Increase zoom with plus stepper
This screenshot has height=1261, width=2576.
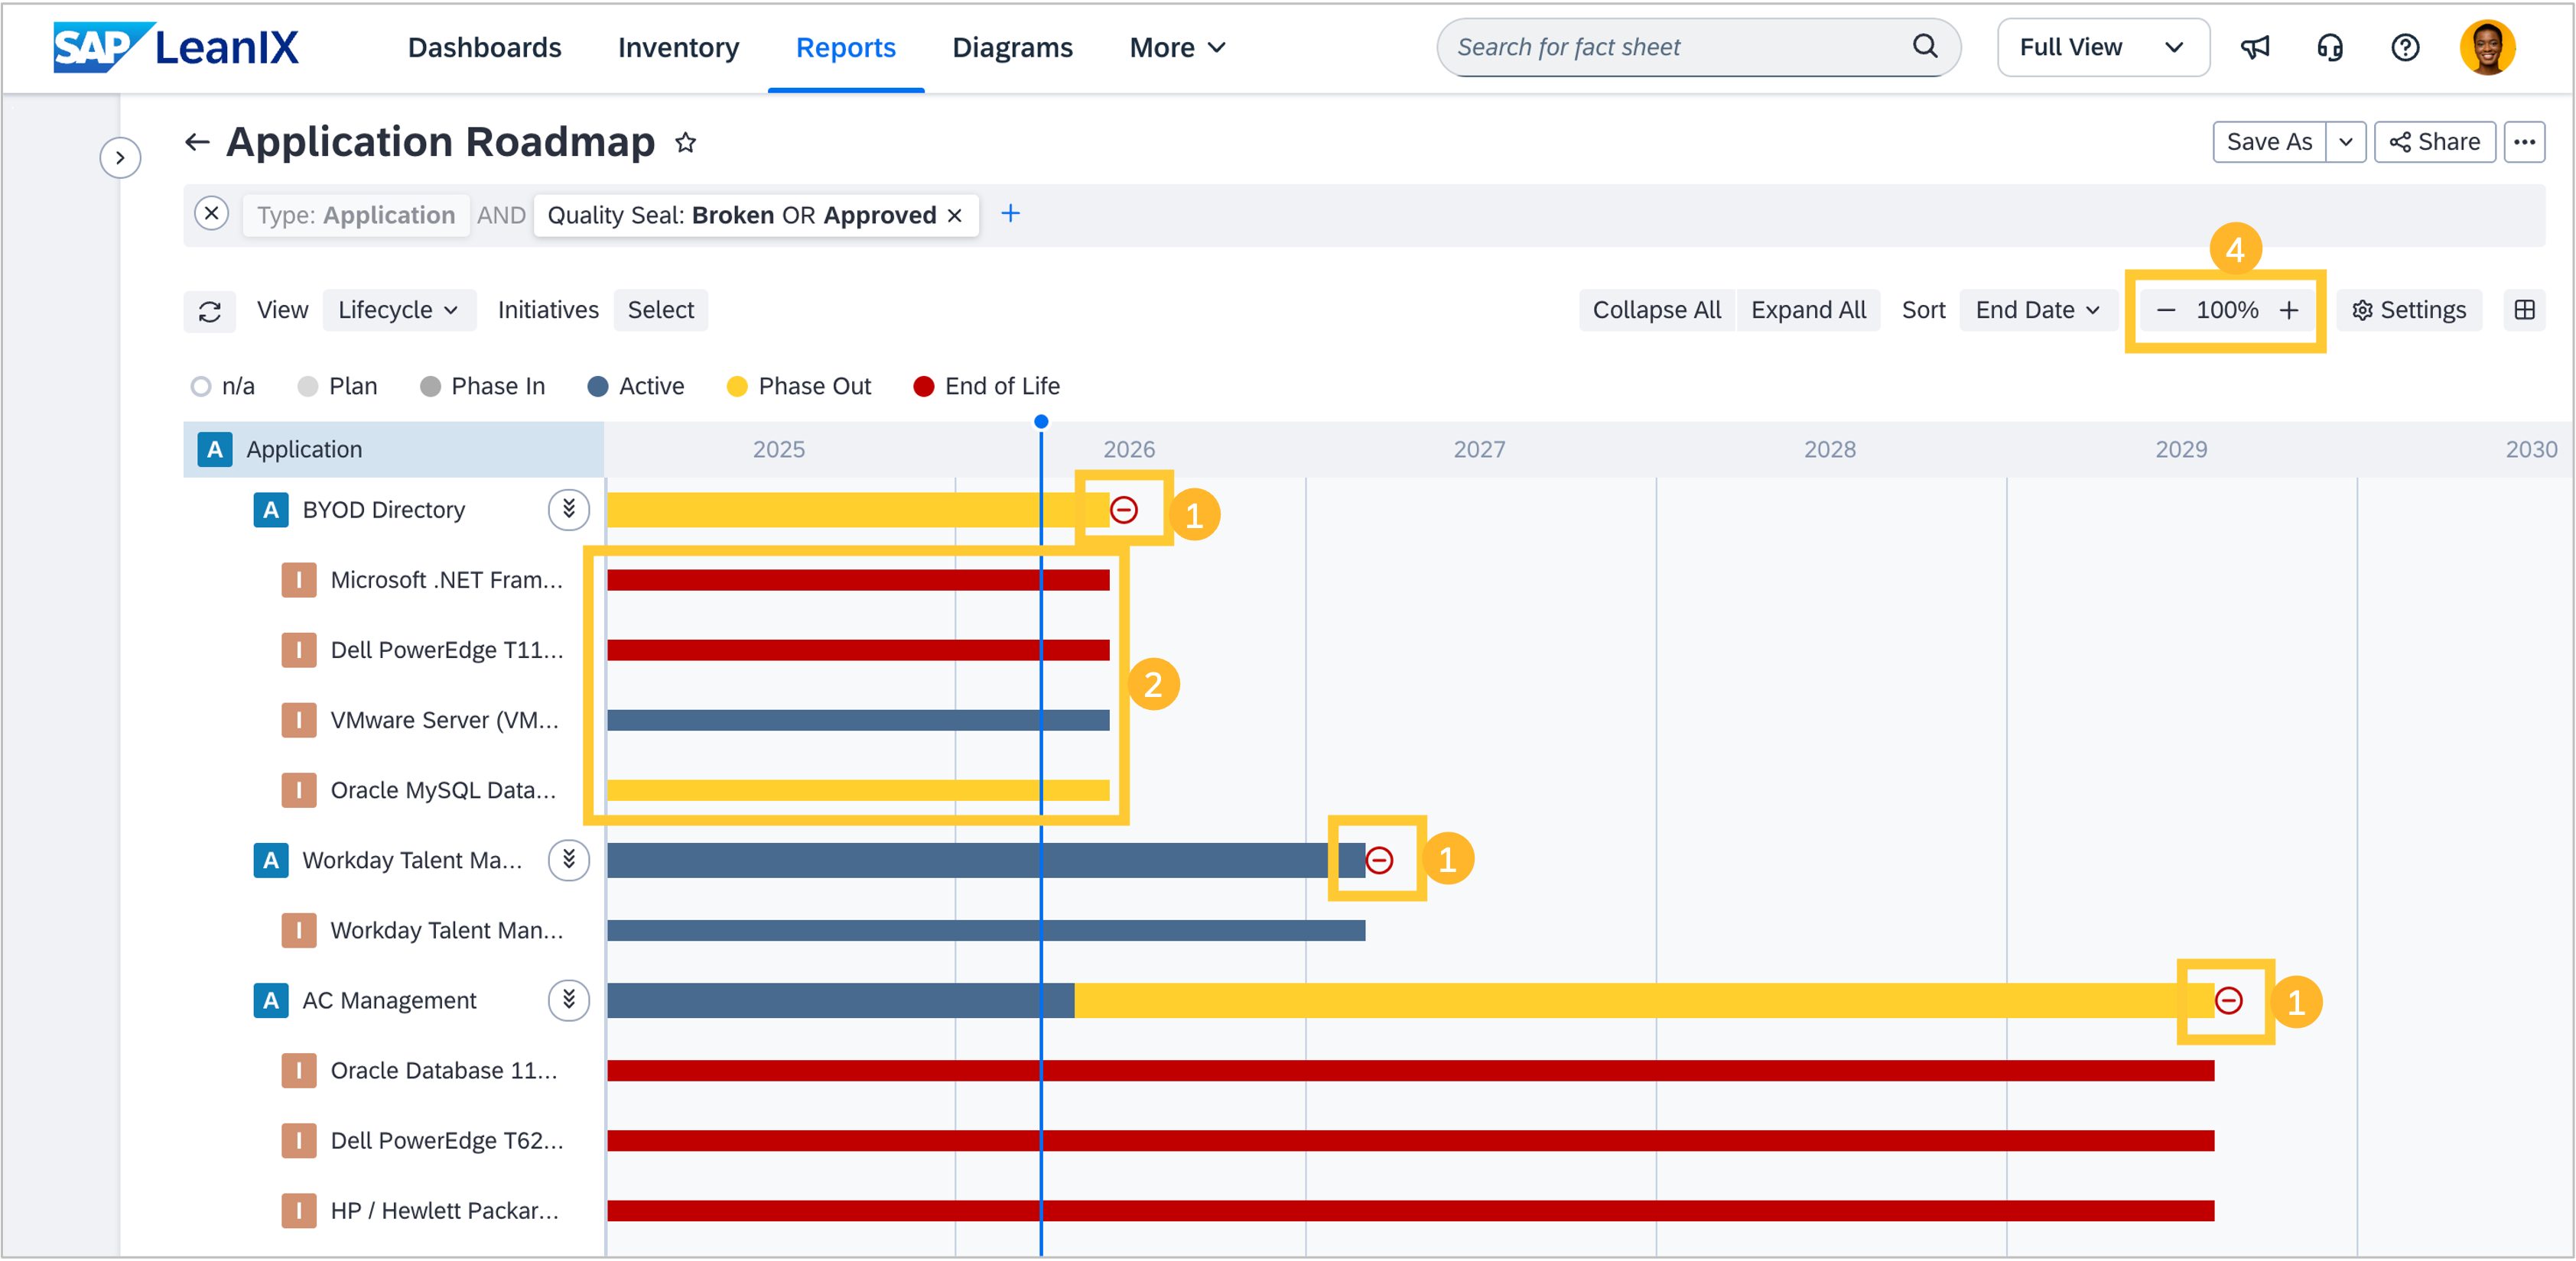(2288, 310)
